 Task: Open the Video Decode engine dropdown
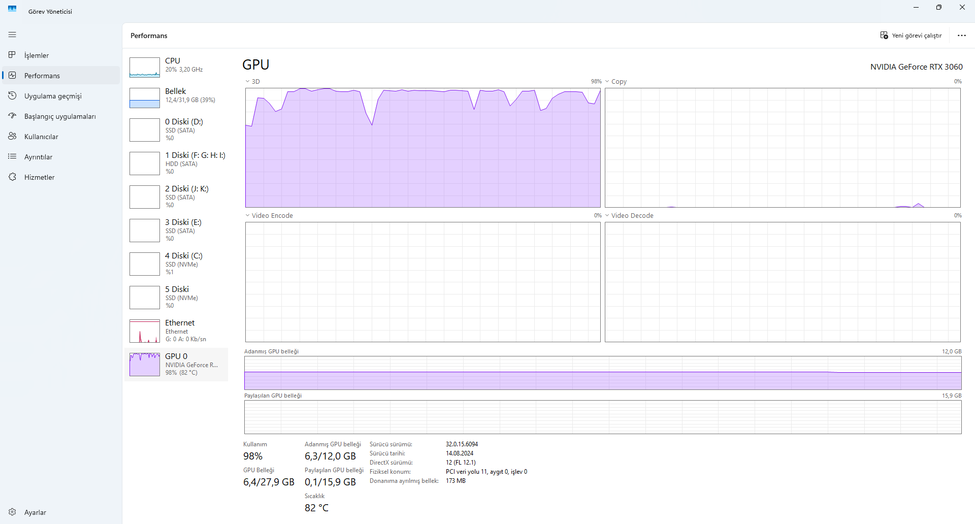(x=607, y=215)
